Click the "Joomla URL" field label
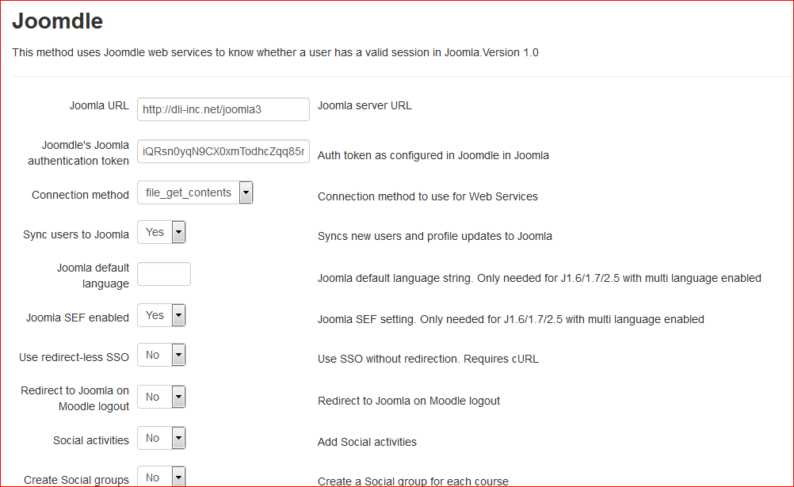 99,105
